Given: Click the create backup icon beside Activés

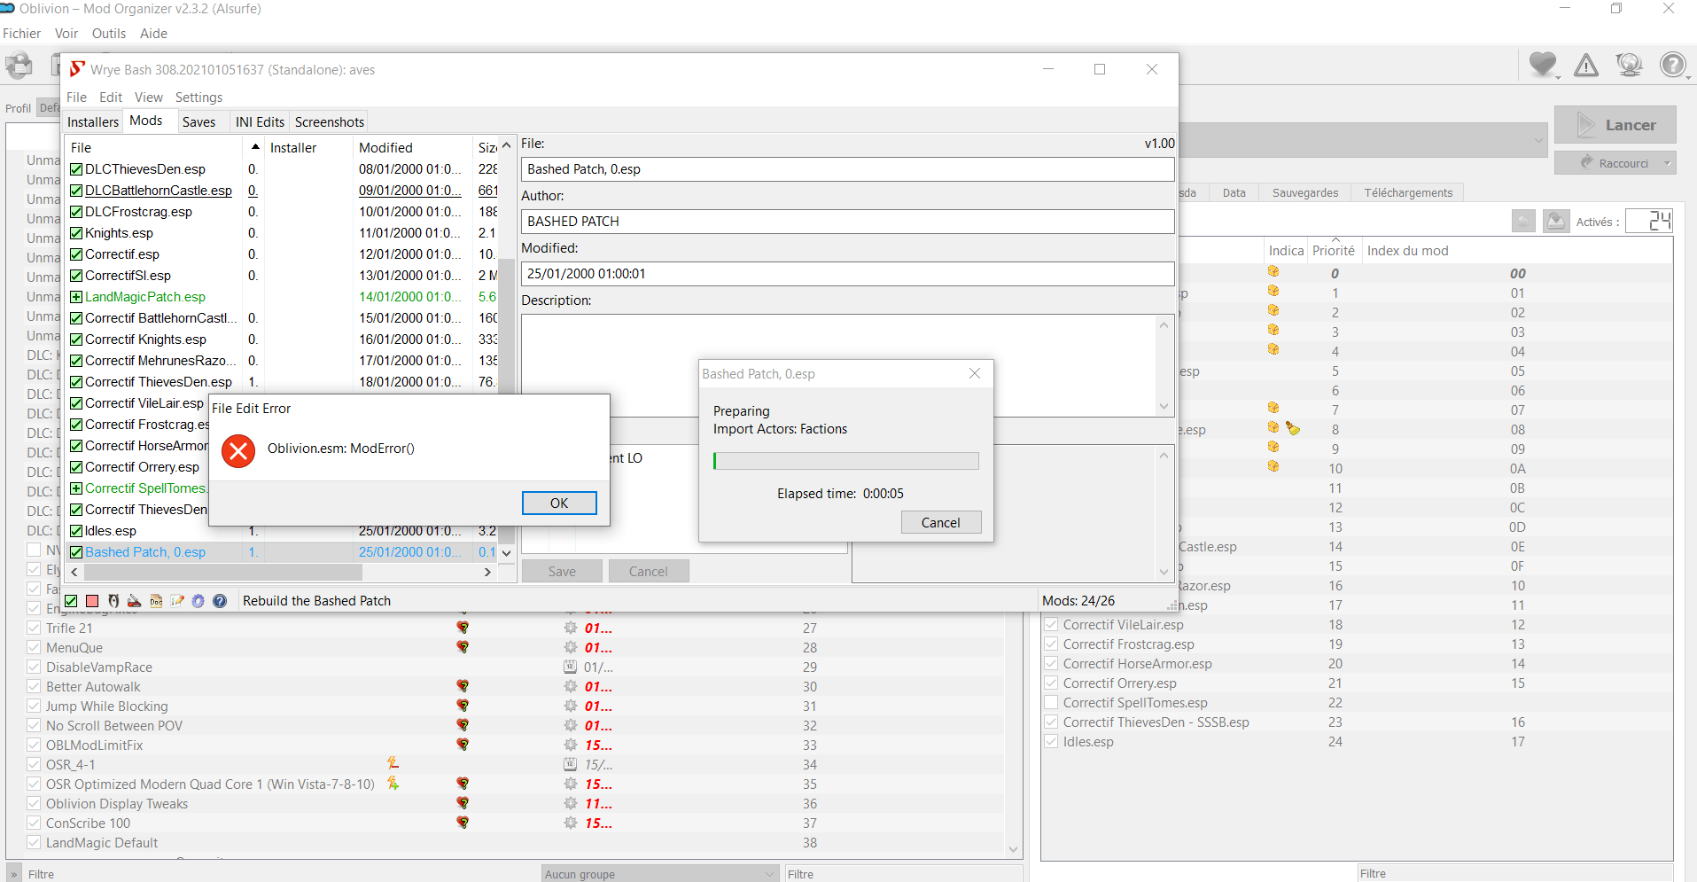Looking at the screenshot, I should point(1556,222).
